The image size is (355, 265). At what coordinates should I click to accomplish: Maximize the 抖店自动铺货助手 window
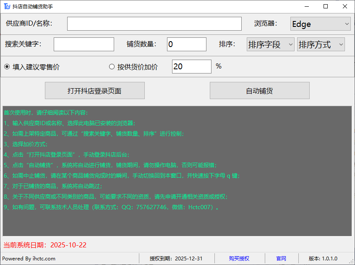pyautogui.click(x=326, y=6)
